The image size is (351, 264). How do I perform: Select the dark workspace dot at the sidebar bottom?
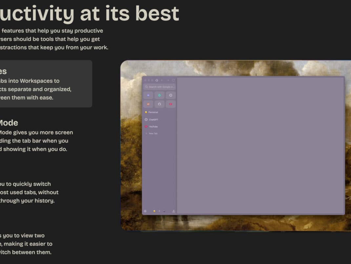(164, 211)
